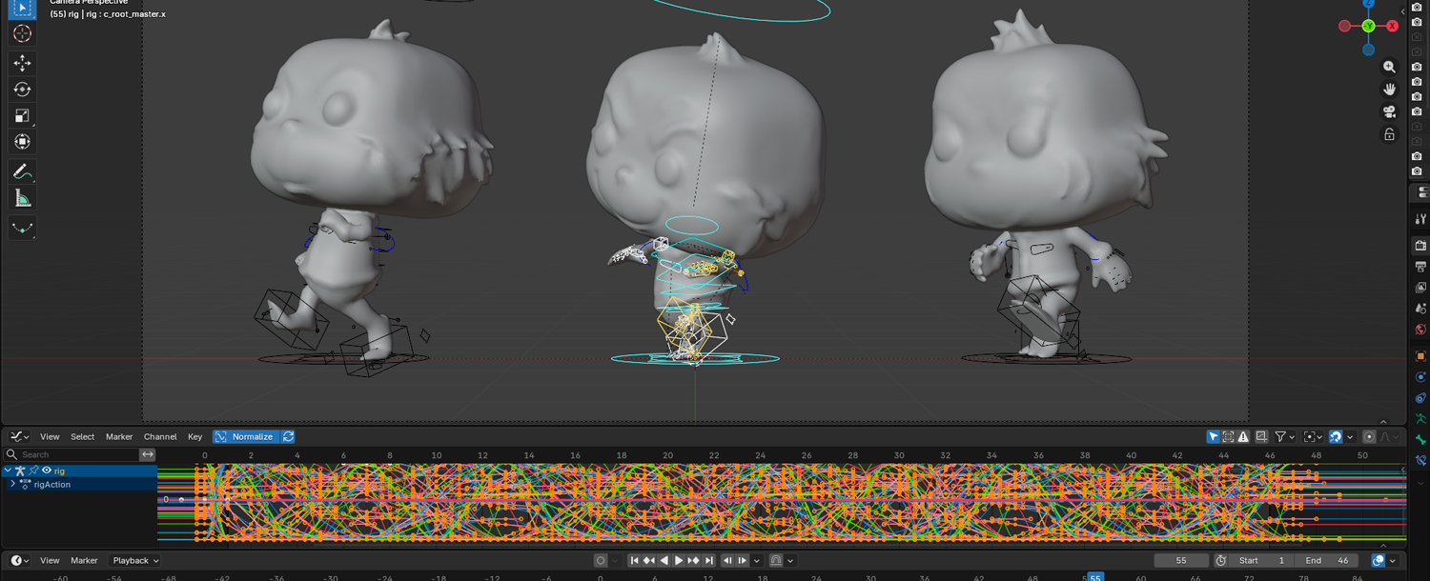Open the Channel menu

tap(160, 437)
